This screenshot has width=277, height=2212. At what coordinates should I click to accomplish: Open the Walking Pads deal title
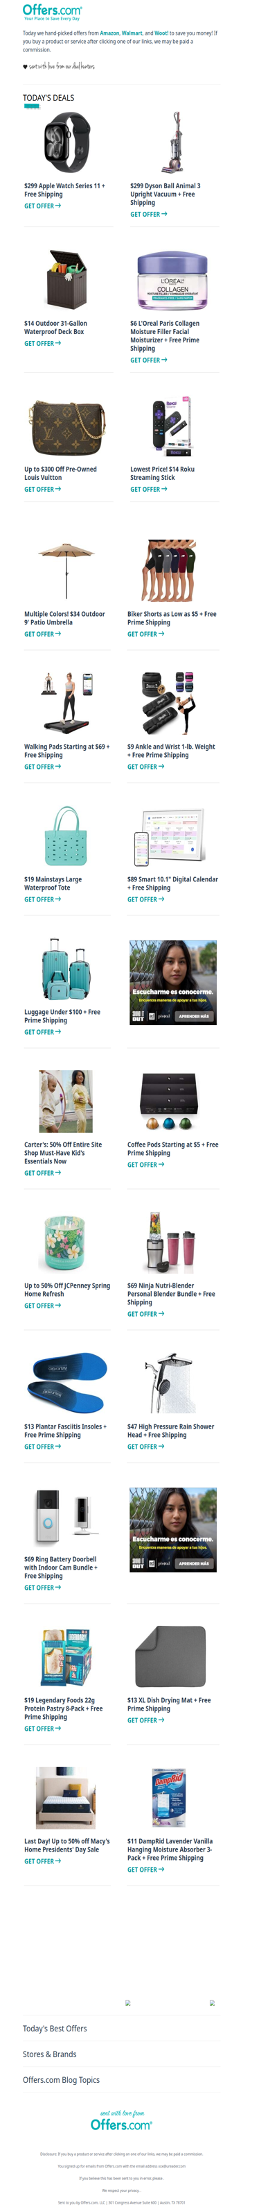66,751
